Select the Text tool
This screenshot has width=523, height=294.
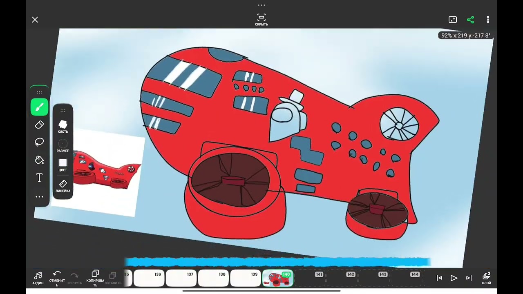tap(39, 178)
